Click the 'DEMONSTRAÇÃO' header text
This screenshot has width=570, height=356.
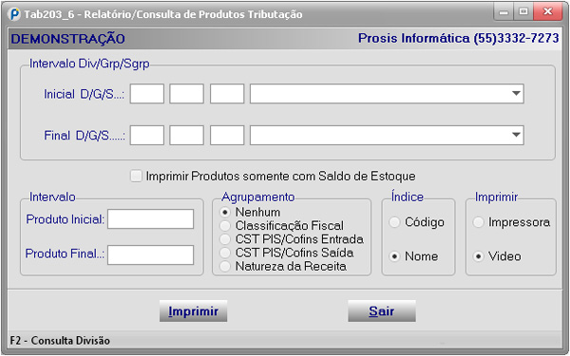[68, 39]
